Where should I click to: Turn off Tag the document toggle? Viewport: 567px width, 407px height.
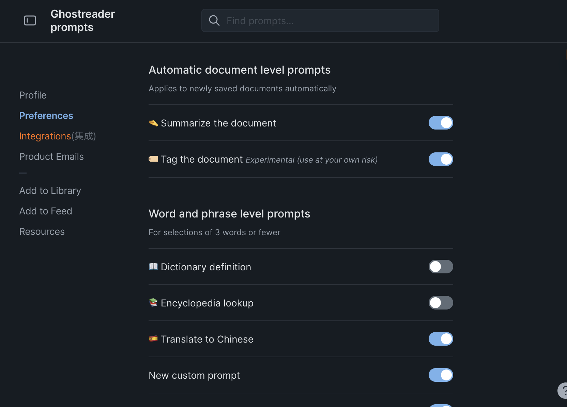point(441,159)
